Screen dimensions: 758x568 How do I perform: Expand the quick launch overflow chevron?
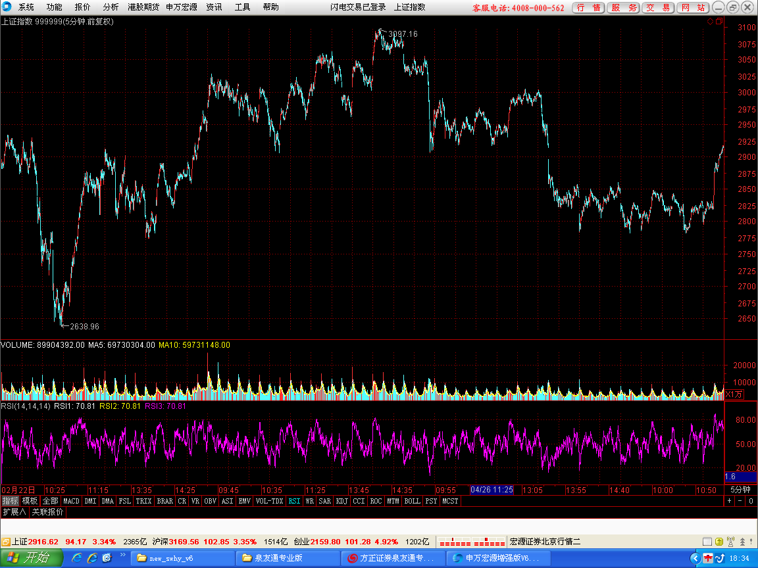click(x=123, y=556)
